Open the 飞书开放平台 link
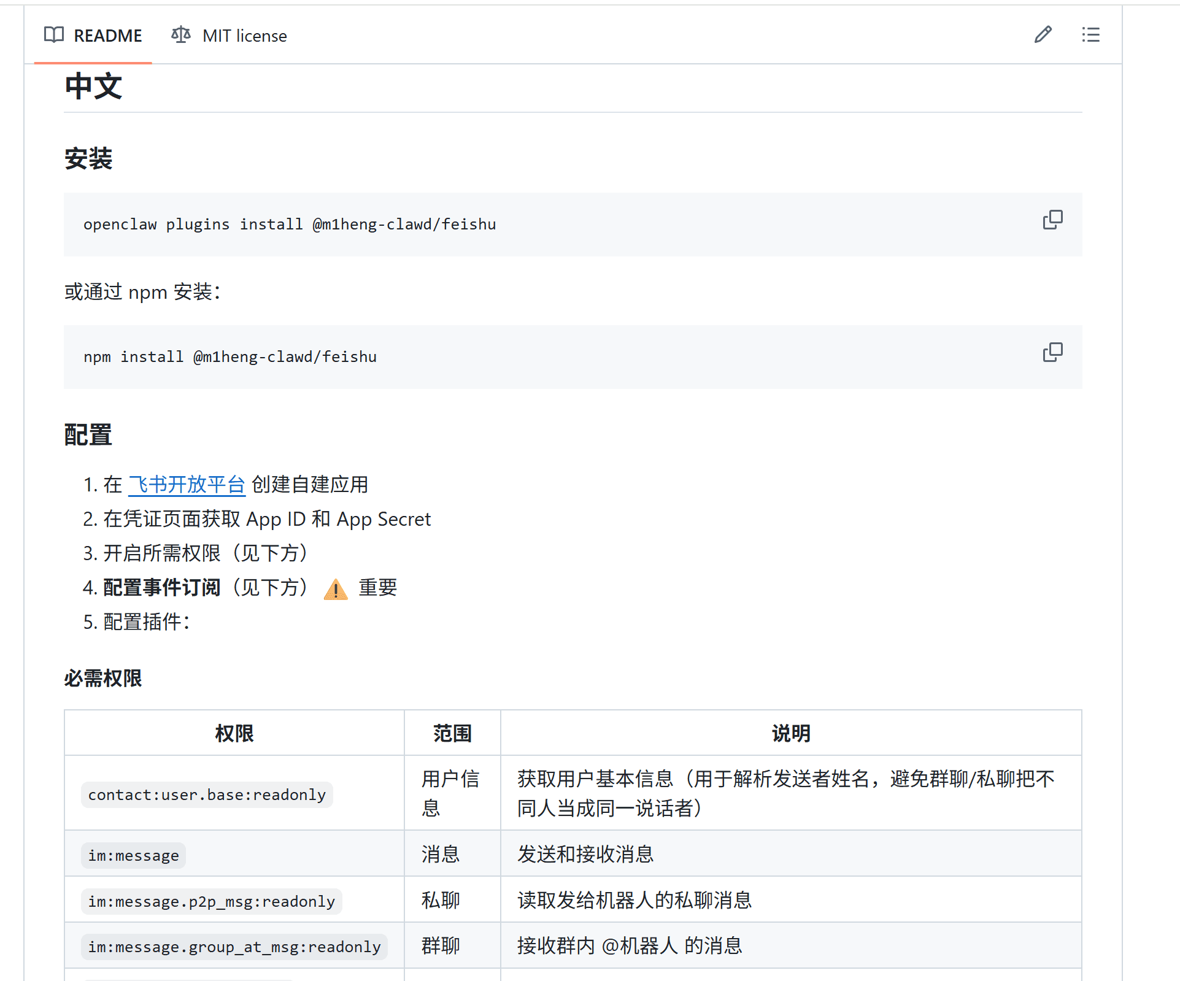Image resolution: width=1180 pixels, height=981 pixels. tap(187, 485)
